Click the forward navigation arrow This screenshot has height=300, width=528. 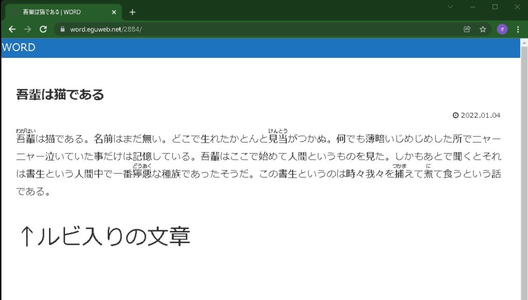28,29
